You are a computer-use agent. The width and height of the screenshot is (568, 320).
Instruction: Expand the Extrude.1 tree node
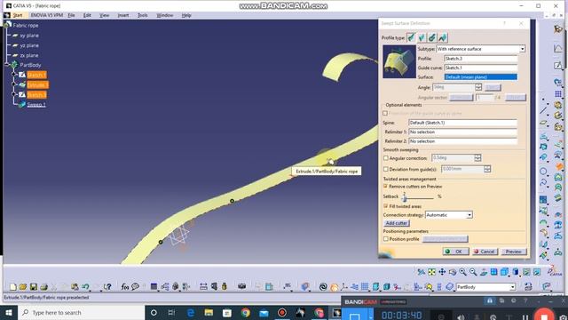(x=14, y=84)
